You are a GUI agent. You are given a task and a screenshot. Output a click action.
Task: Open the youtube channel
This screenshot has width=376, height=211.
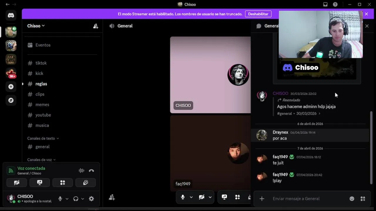coord(62,115)
